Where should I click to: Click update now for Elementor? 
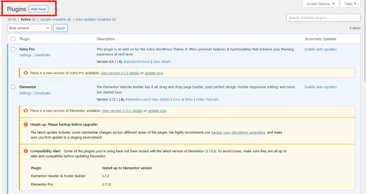click(157, 111)
